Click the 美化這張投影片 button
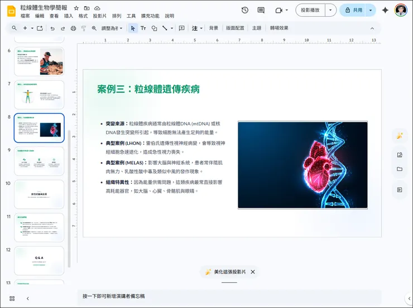Image resolution: width=413 pixels, height=308 pixels. [x=224, y=272]
